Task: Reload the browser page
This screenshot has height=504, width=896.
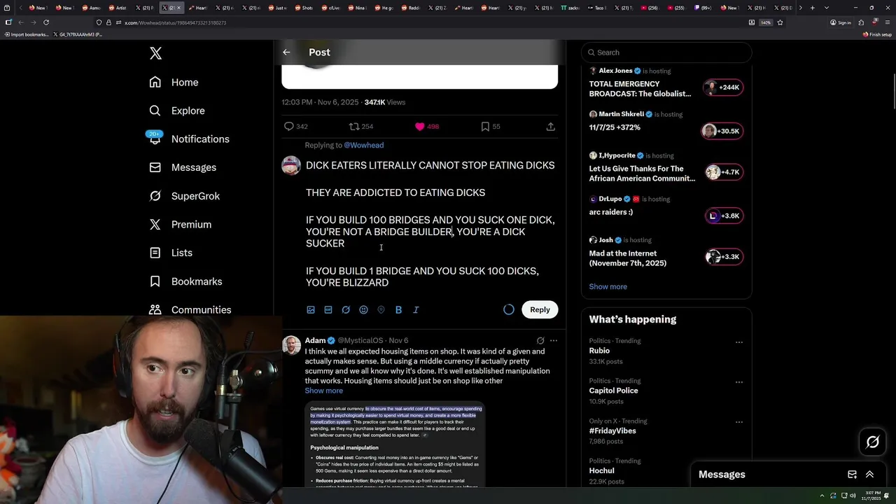Action: click(x=46, y=22)
